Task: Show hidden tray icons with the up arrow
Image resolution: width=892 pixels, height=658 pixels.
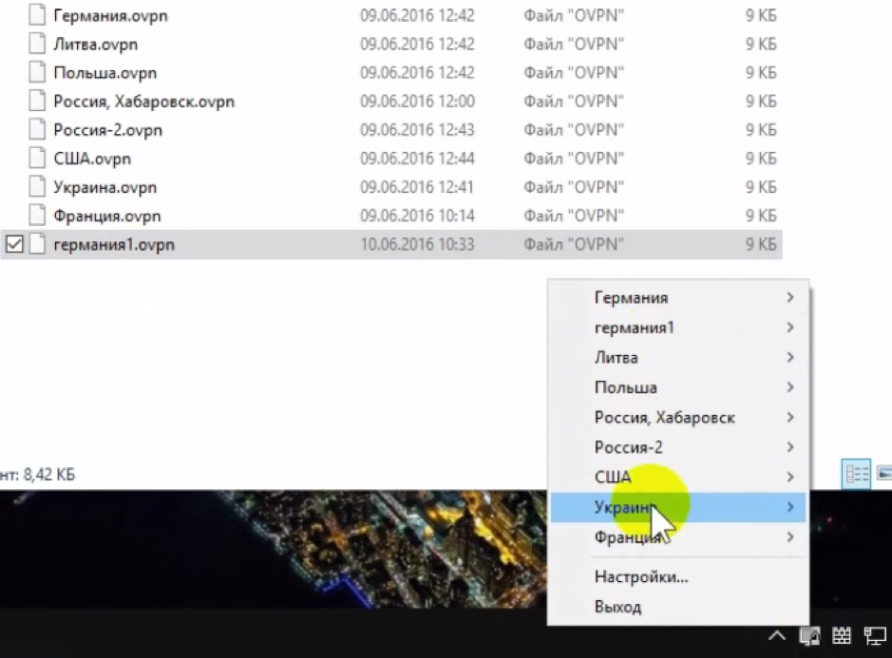Action: pyautogui.click(x=777, y=635)
